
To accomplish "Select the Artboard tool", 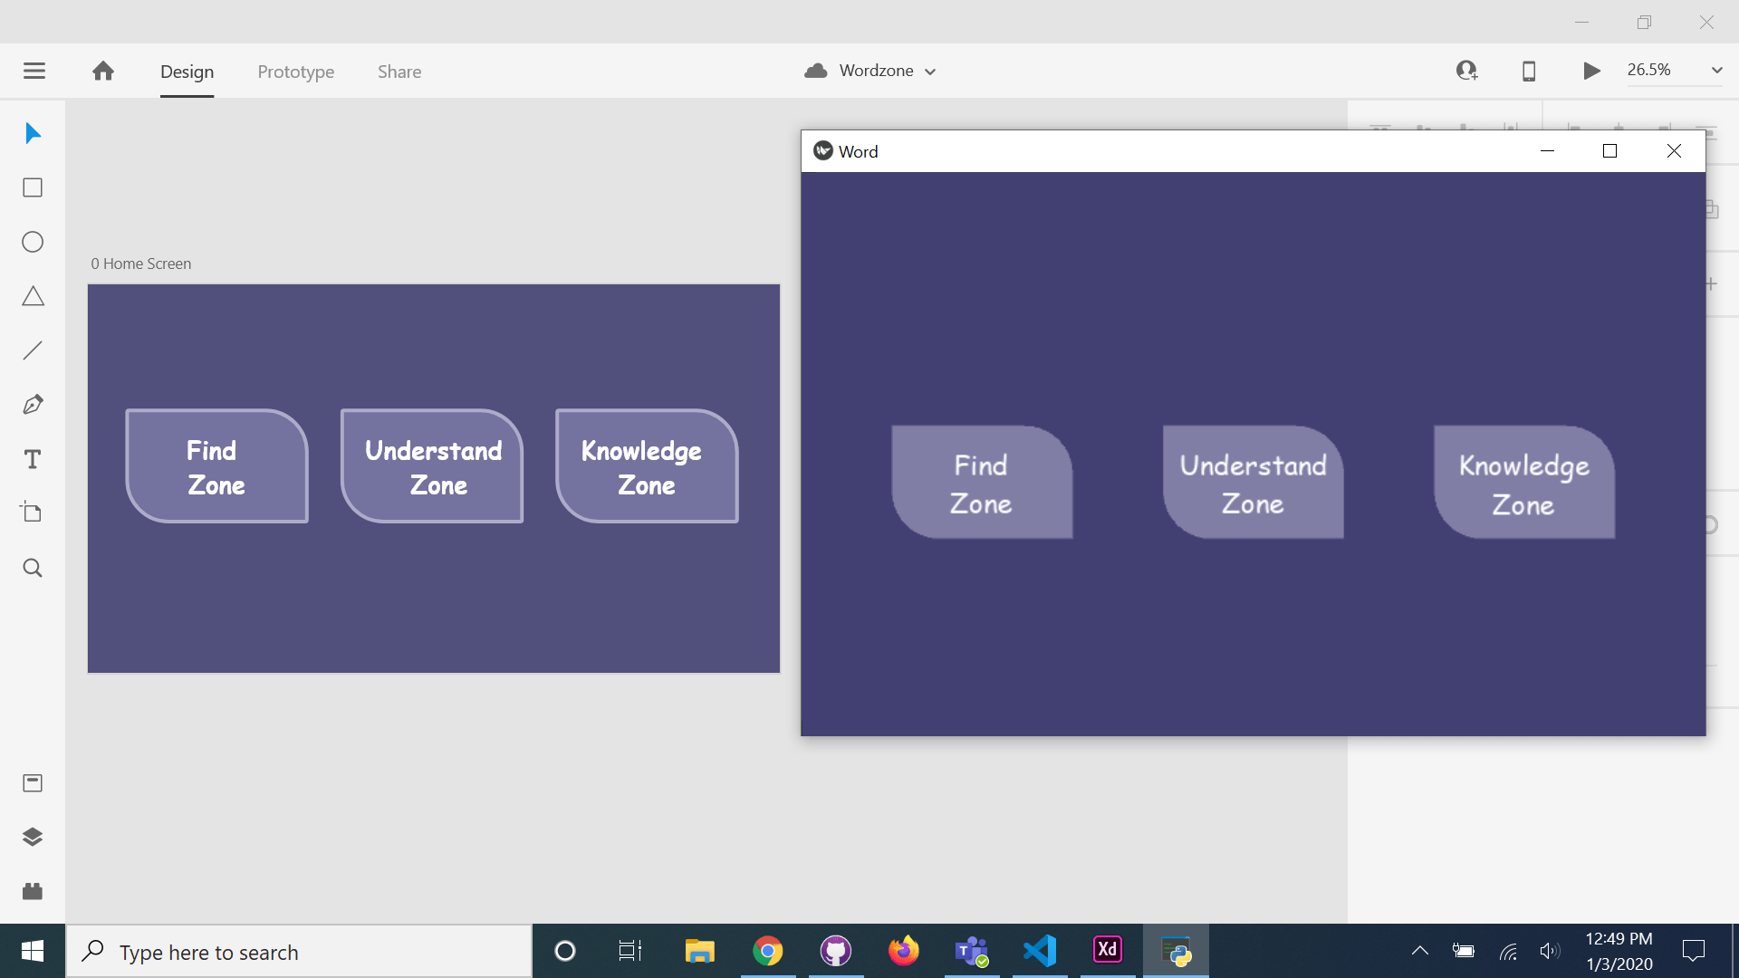I will pyautogui.click(x=33, y=513).
